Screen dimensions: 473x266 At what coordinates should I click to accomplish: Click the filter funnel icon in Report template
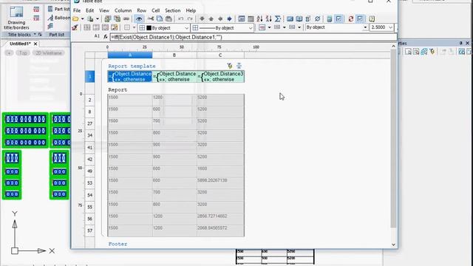point(230,66)
